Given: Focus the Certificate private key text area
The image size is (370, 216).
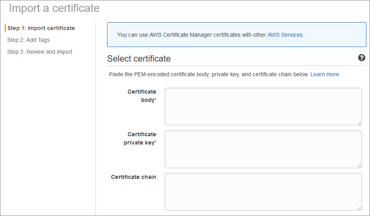Looking at the screenshot, I should tap(263, 149).
